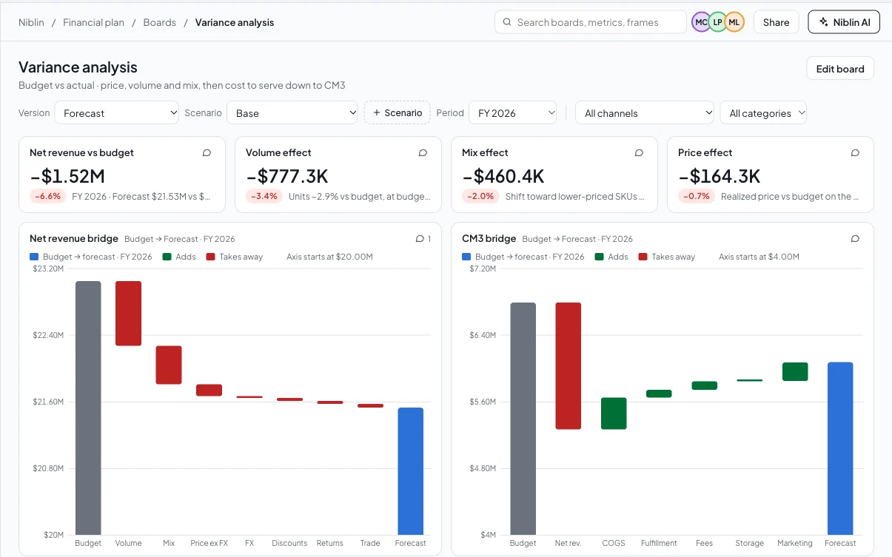Select the green Marketing bar in CM3 bridge

tap(795, 371)
